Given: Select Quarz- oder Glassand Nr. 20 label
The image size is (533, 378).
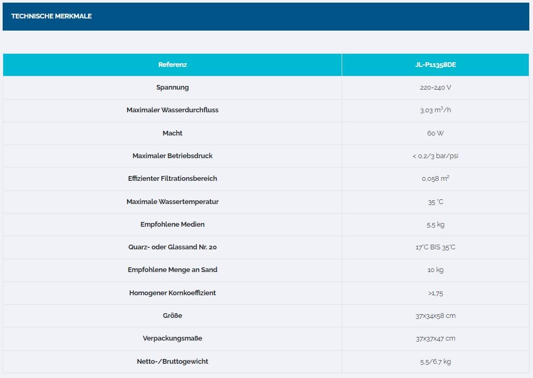Looking at the screenshot, I should pyautogui.click(x=172, y=247).
